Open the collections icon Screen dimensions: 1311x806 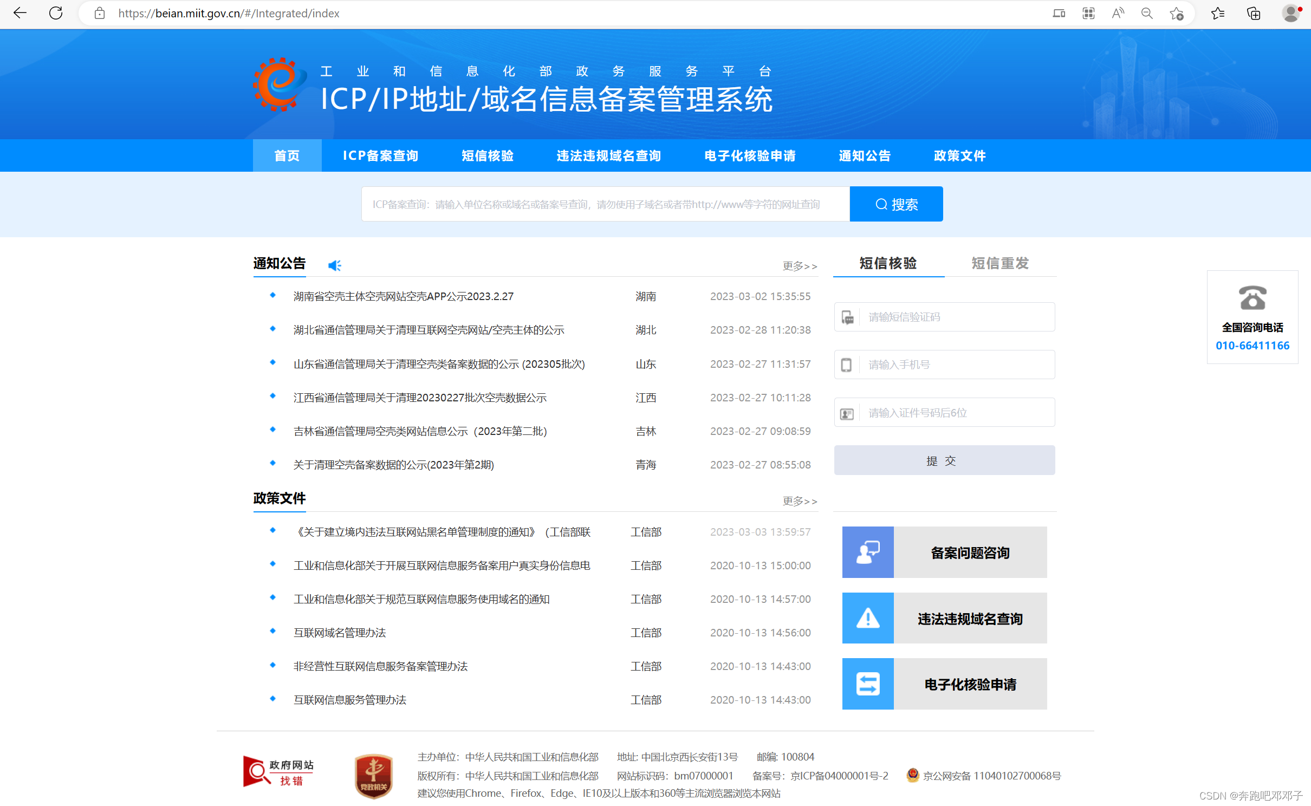(1254, 13)
